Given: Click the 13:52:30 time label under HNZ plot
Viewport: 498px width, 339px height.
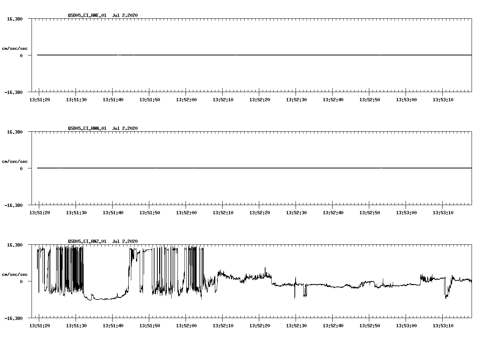Looking at the screenshot, I should 296,326.
